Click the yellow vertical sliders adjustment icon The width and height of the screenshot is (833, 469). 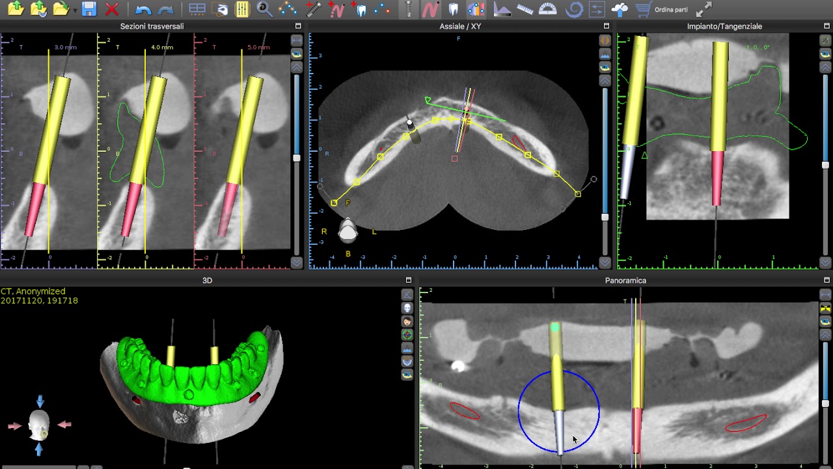[x=242, y=9]
